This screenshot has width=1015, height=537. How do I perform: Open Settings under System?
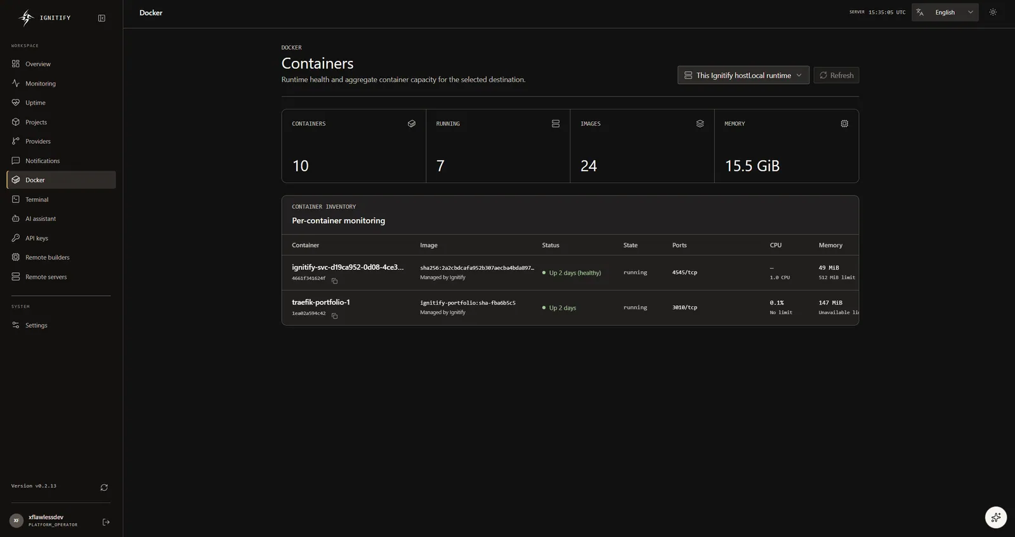coord(61,325)
